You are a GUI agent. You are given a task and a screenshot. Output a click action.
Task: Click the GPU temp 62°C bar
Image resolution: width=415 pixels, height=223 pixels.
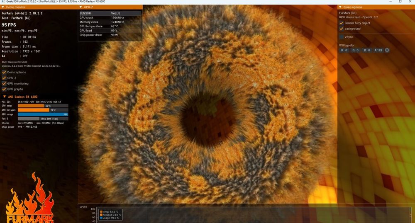43,106
